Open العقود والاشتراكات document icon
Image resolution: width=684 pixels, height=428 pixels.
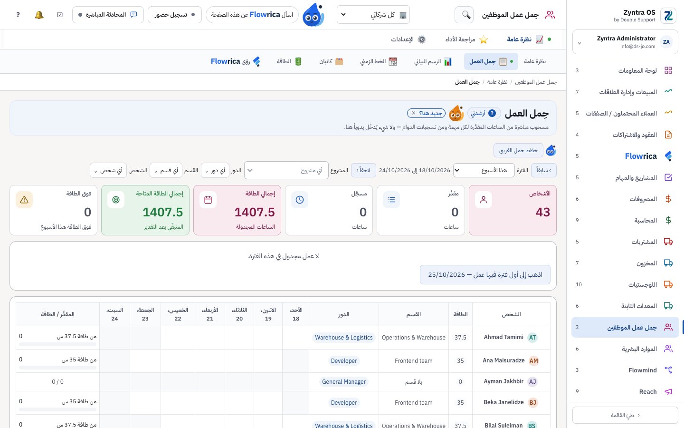point(668,135)
